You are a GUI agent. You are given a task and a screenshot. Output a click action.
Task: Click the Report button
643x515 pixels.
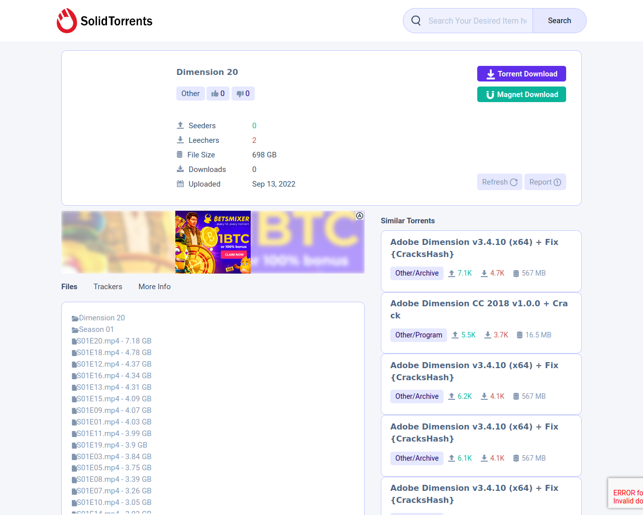coord(545,182)
